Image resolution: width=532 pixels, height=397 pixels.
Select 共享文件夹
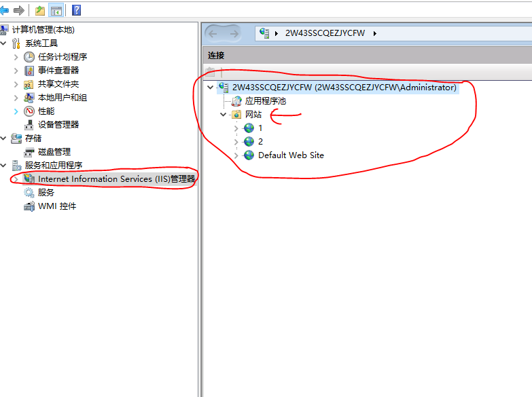(x=58, y=84)
